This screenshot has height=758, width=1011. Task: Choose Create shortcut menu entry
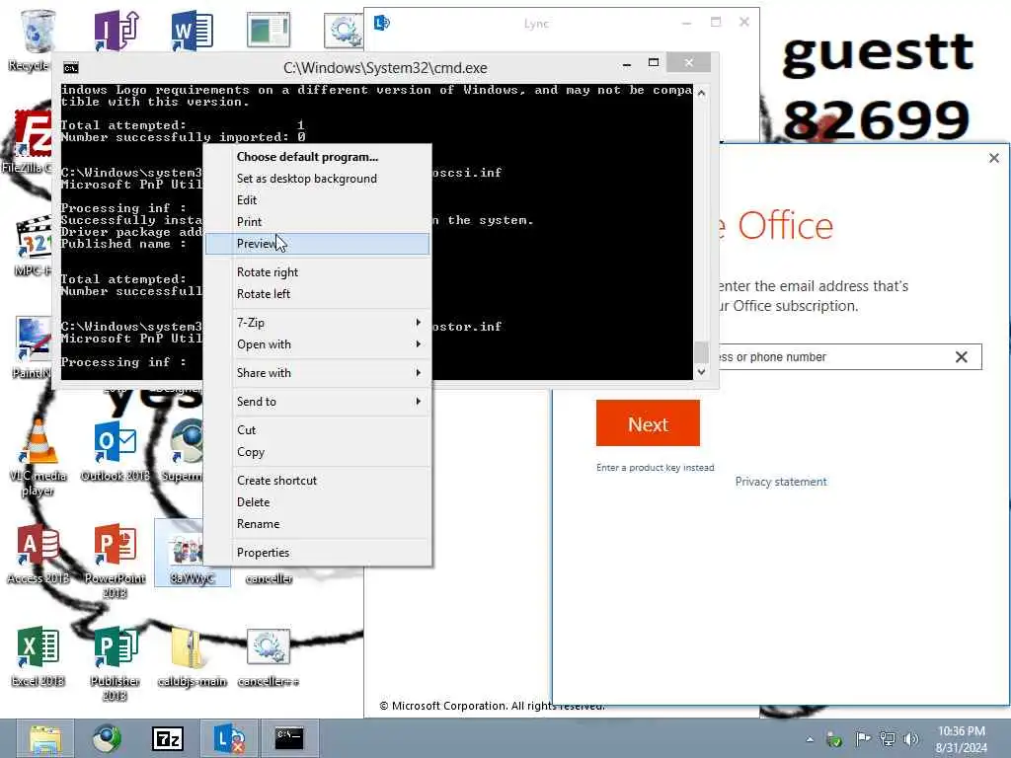(317, 481)
